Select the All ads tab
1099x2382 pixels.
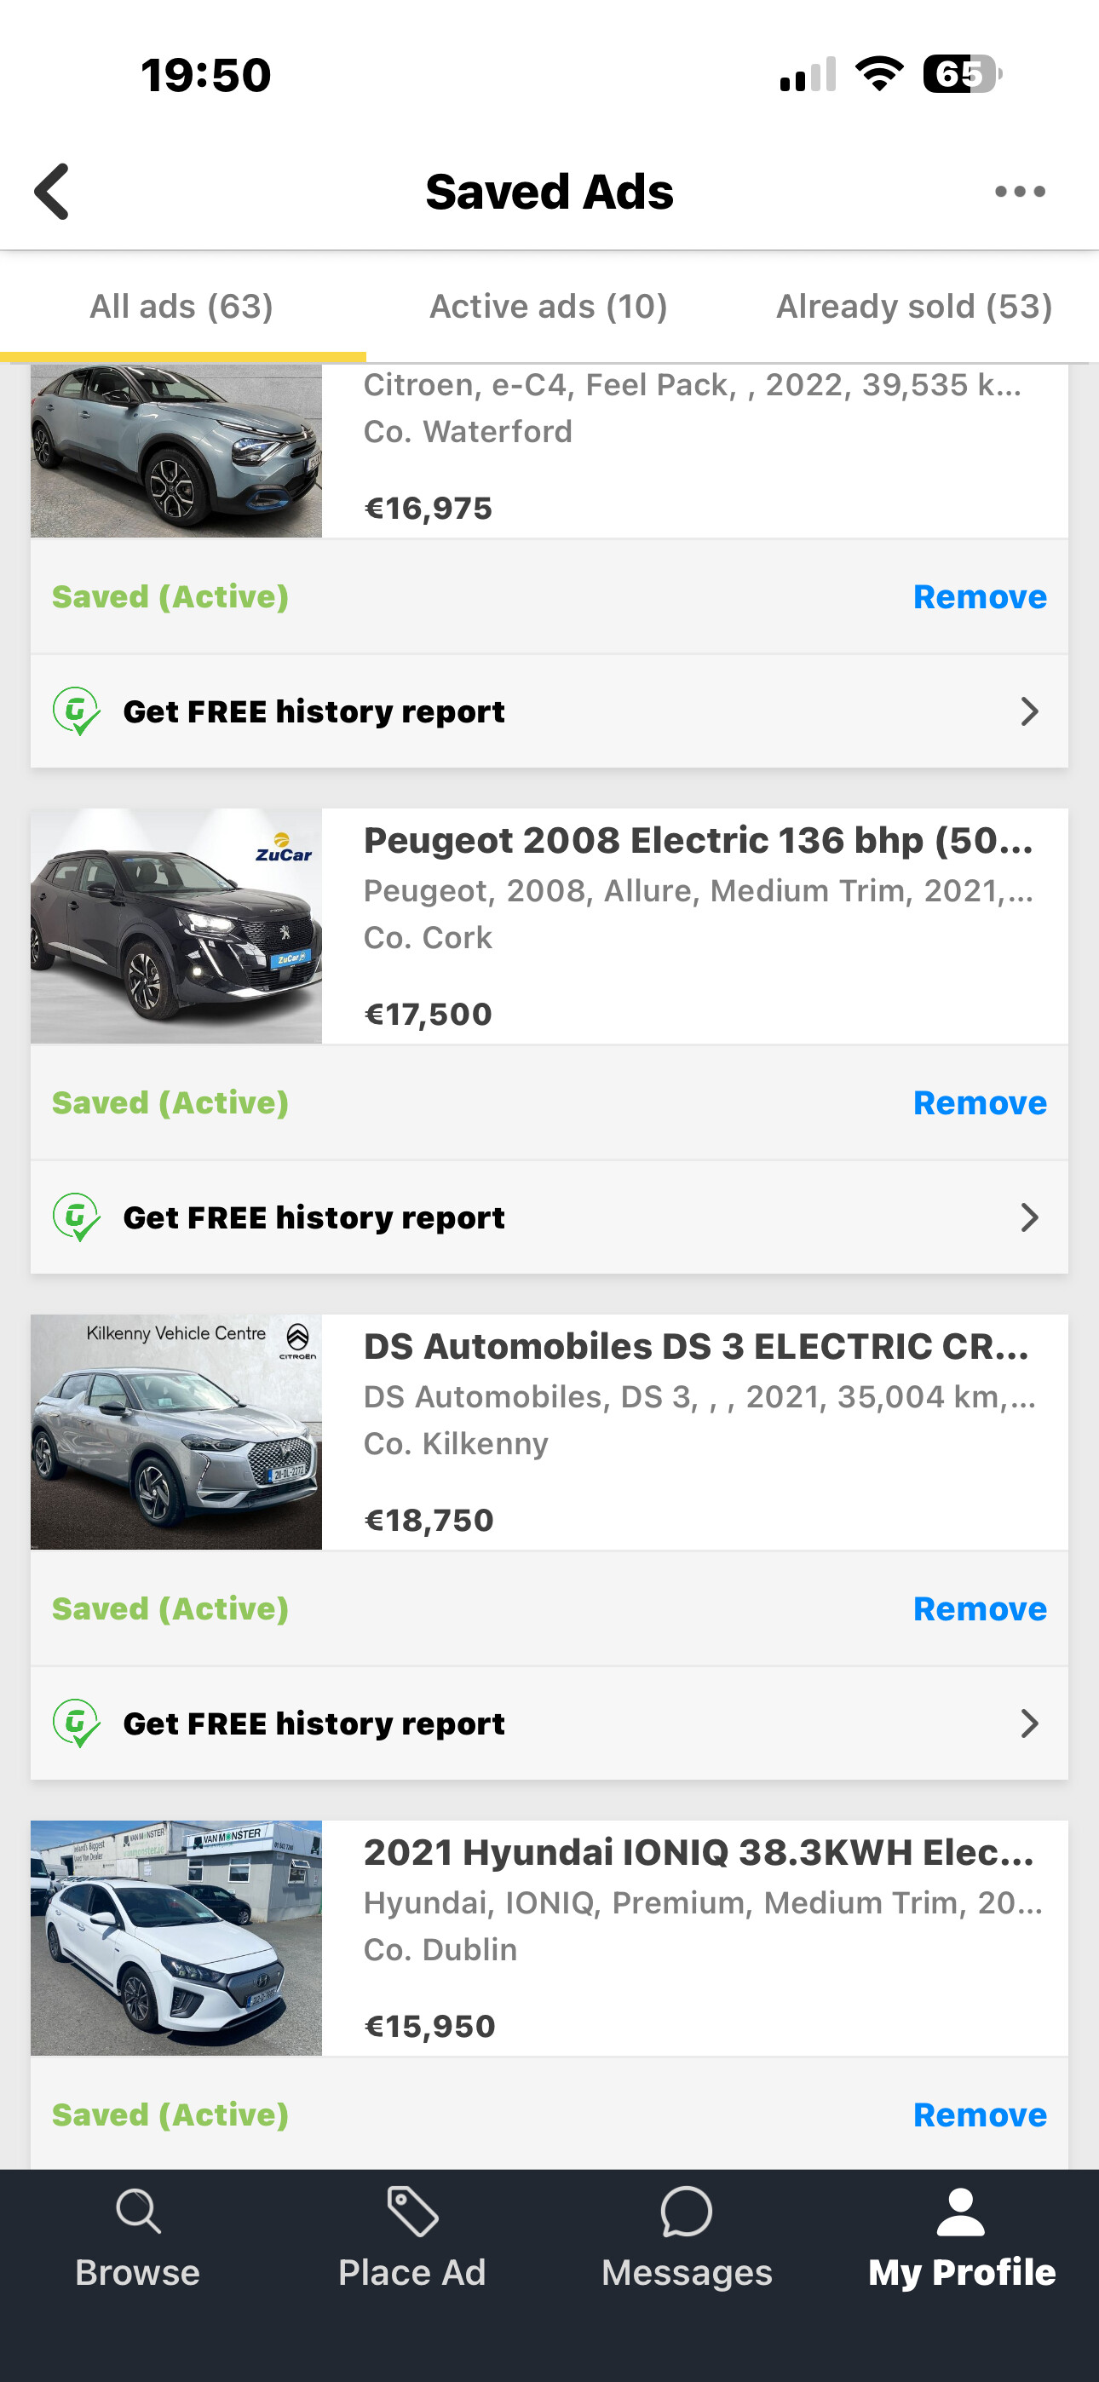pyautogui.click(x=181, y=306)
